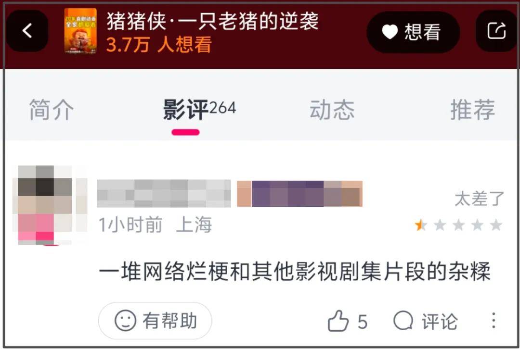
Task: Open review text 一堆网络烂梗和其他影视剧集片段的杂糅
Action: pos(295,271)
